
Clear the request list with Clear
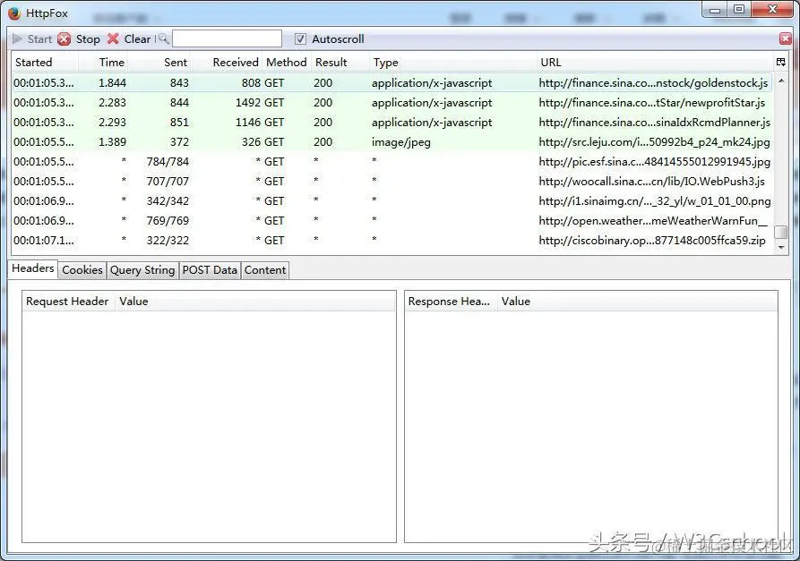[x=129, y=39]
